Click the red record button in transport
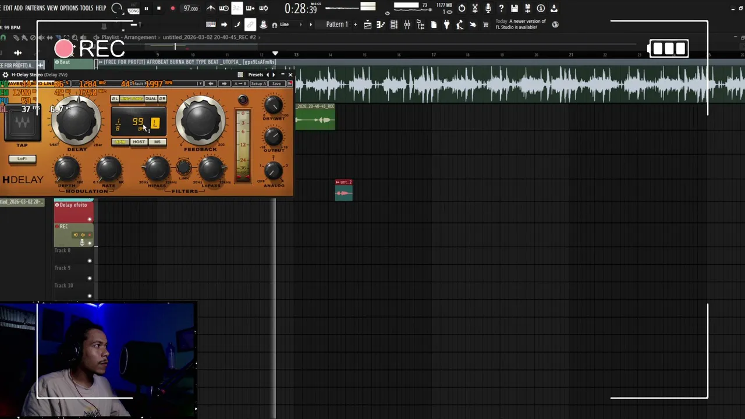745x419 pixels. (x=172, y=9)
